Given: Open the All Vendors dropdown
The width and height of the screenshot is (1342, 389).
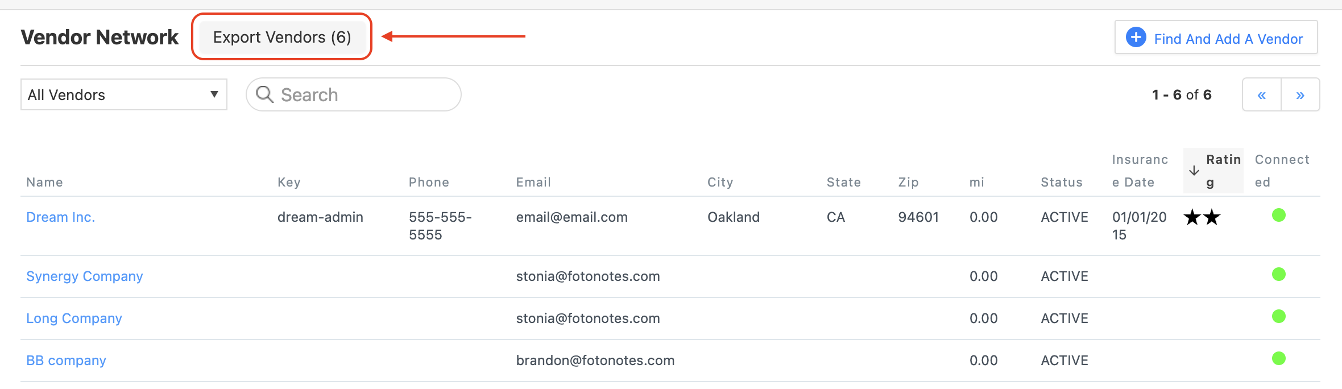Looking at the screenshot, I should click(123, 94).
